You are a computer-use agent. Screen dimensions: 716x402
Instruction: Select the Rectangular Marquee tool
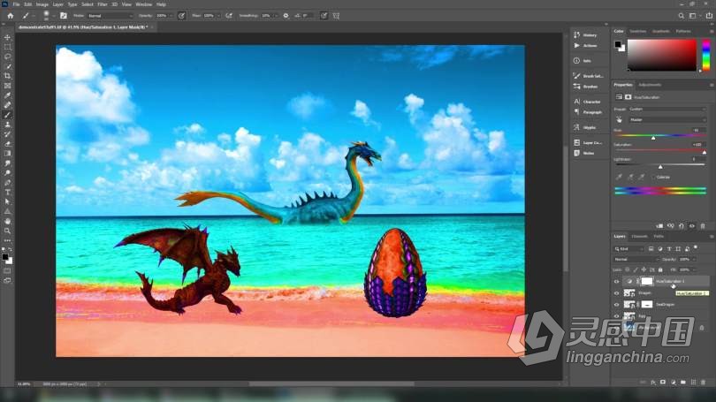(7, 47)
